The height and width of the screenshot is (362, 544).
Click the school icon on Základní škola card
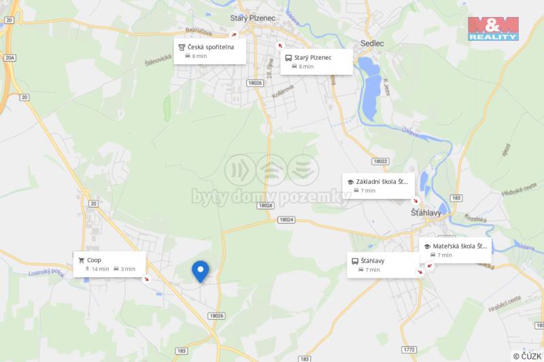click(x=350, y=182)
